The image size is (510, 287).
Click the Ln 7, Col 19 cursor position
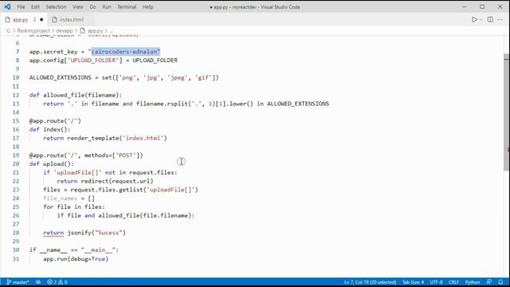[370, 282]
